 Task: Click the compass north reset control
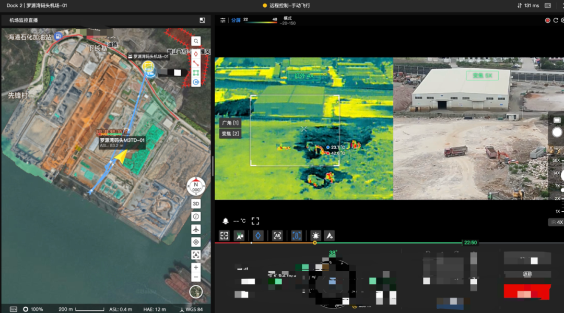point(196,185)
